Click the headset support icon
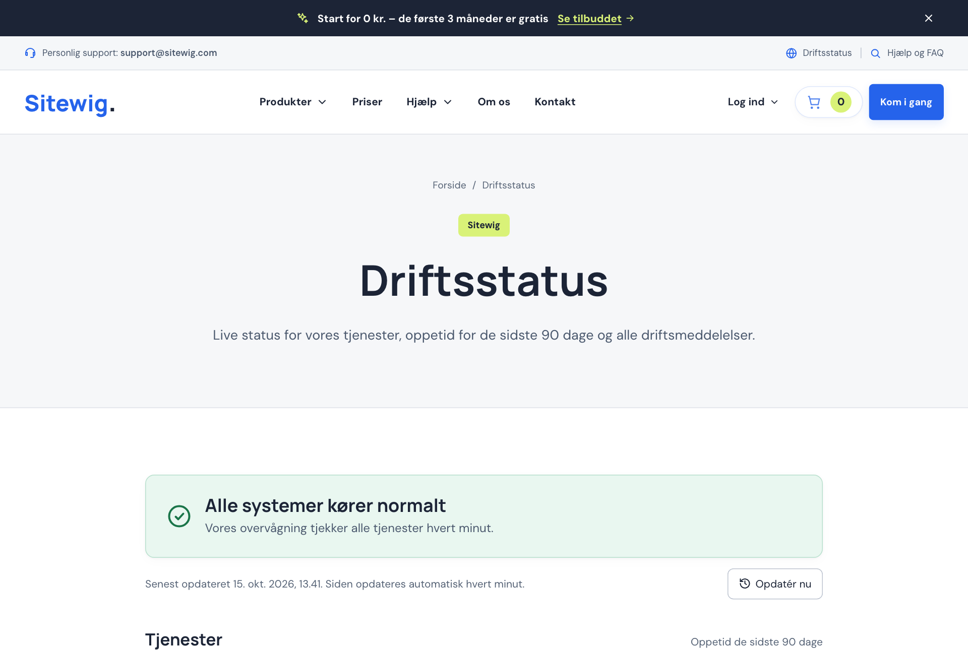Image resolution: width=968 pixels, height=650 pixels. [30, 53]
